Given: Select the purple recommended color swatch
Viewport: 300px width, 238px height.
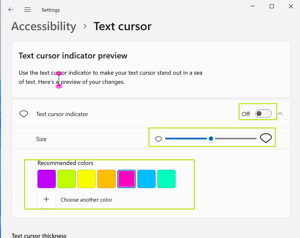Looking at the screenshot, I should [46, 178].
